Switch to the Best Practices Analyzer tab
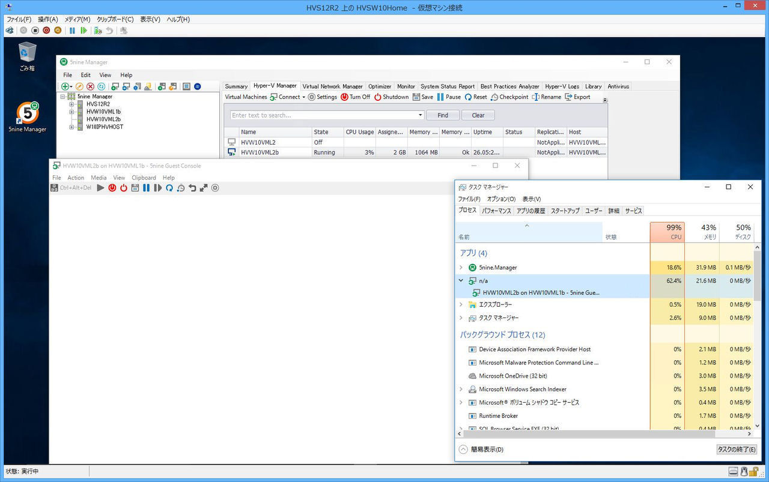 coord(509,86)
